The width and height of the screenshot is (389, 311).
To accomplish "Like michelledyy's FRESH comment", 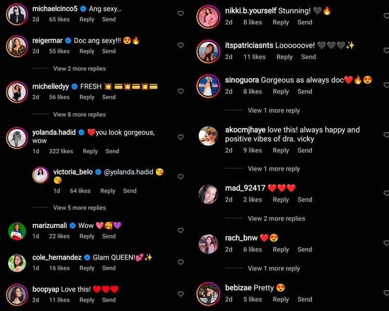I will pyautogui.click(x=180, y=91).
